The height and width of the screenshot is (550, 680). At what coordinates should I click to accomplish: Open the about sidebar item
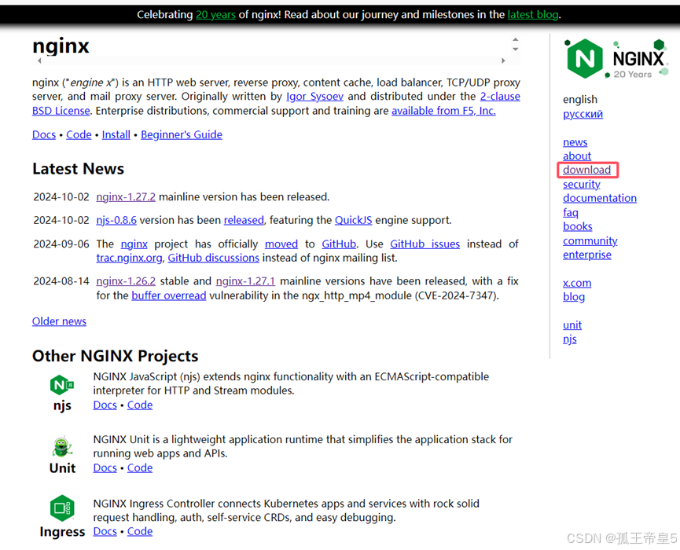(x=577, y=156)
